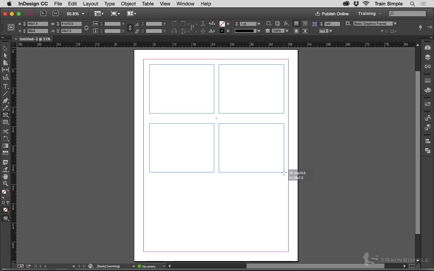Image resolution: width=434 pixels, height=271 pixels.
Task: Select the Free Transform tool
Action: (x=5, y=139)
